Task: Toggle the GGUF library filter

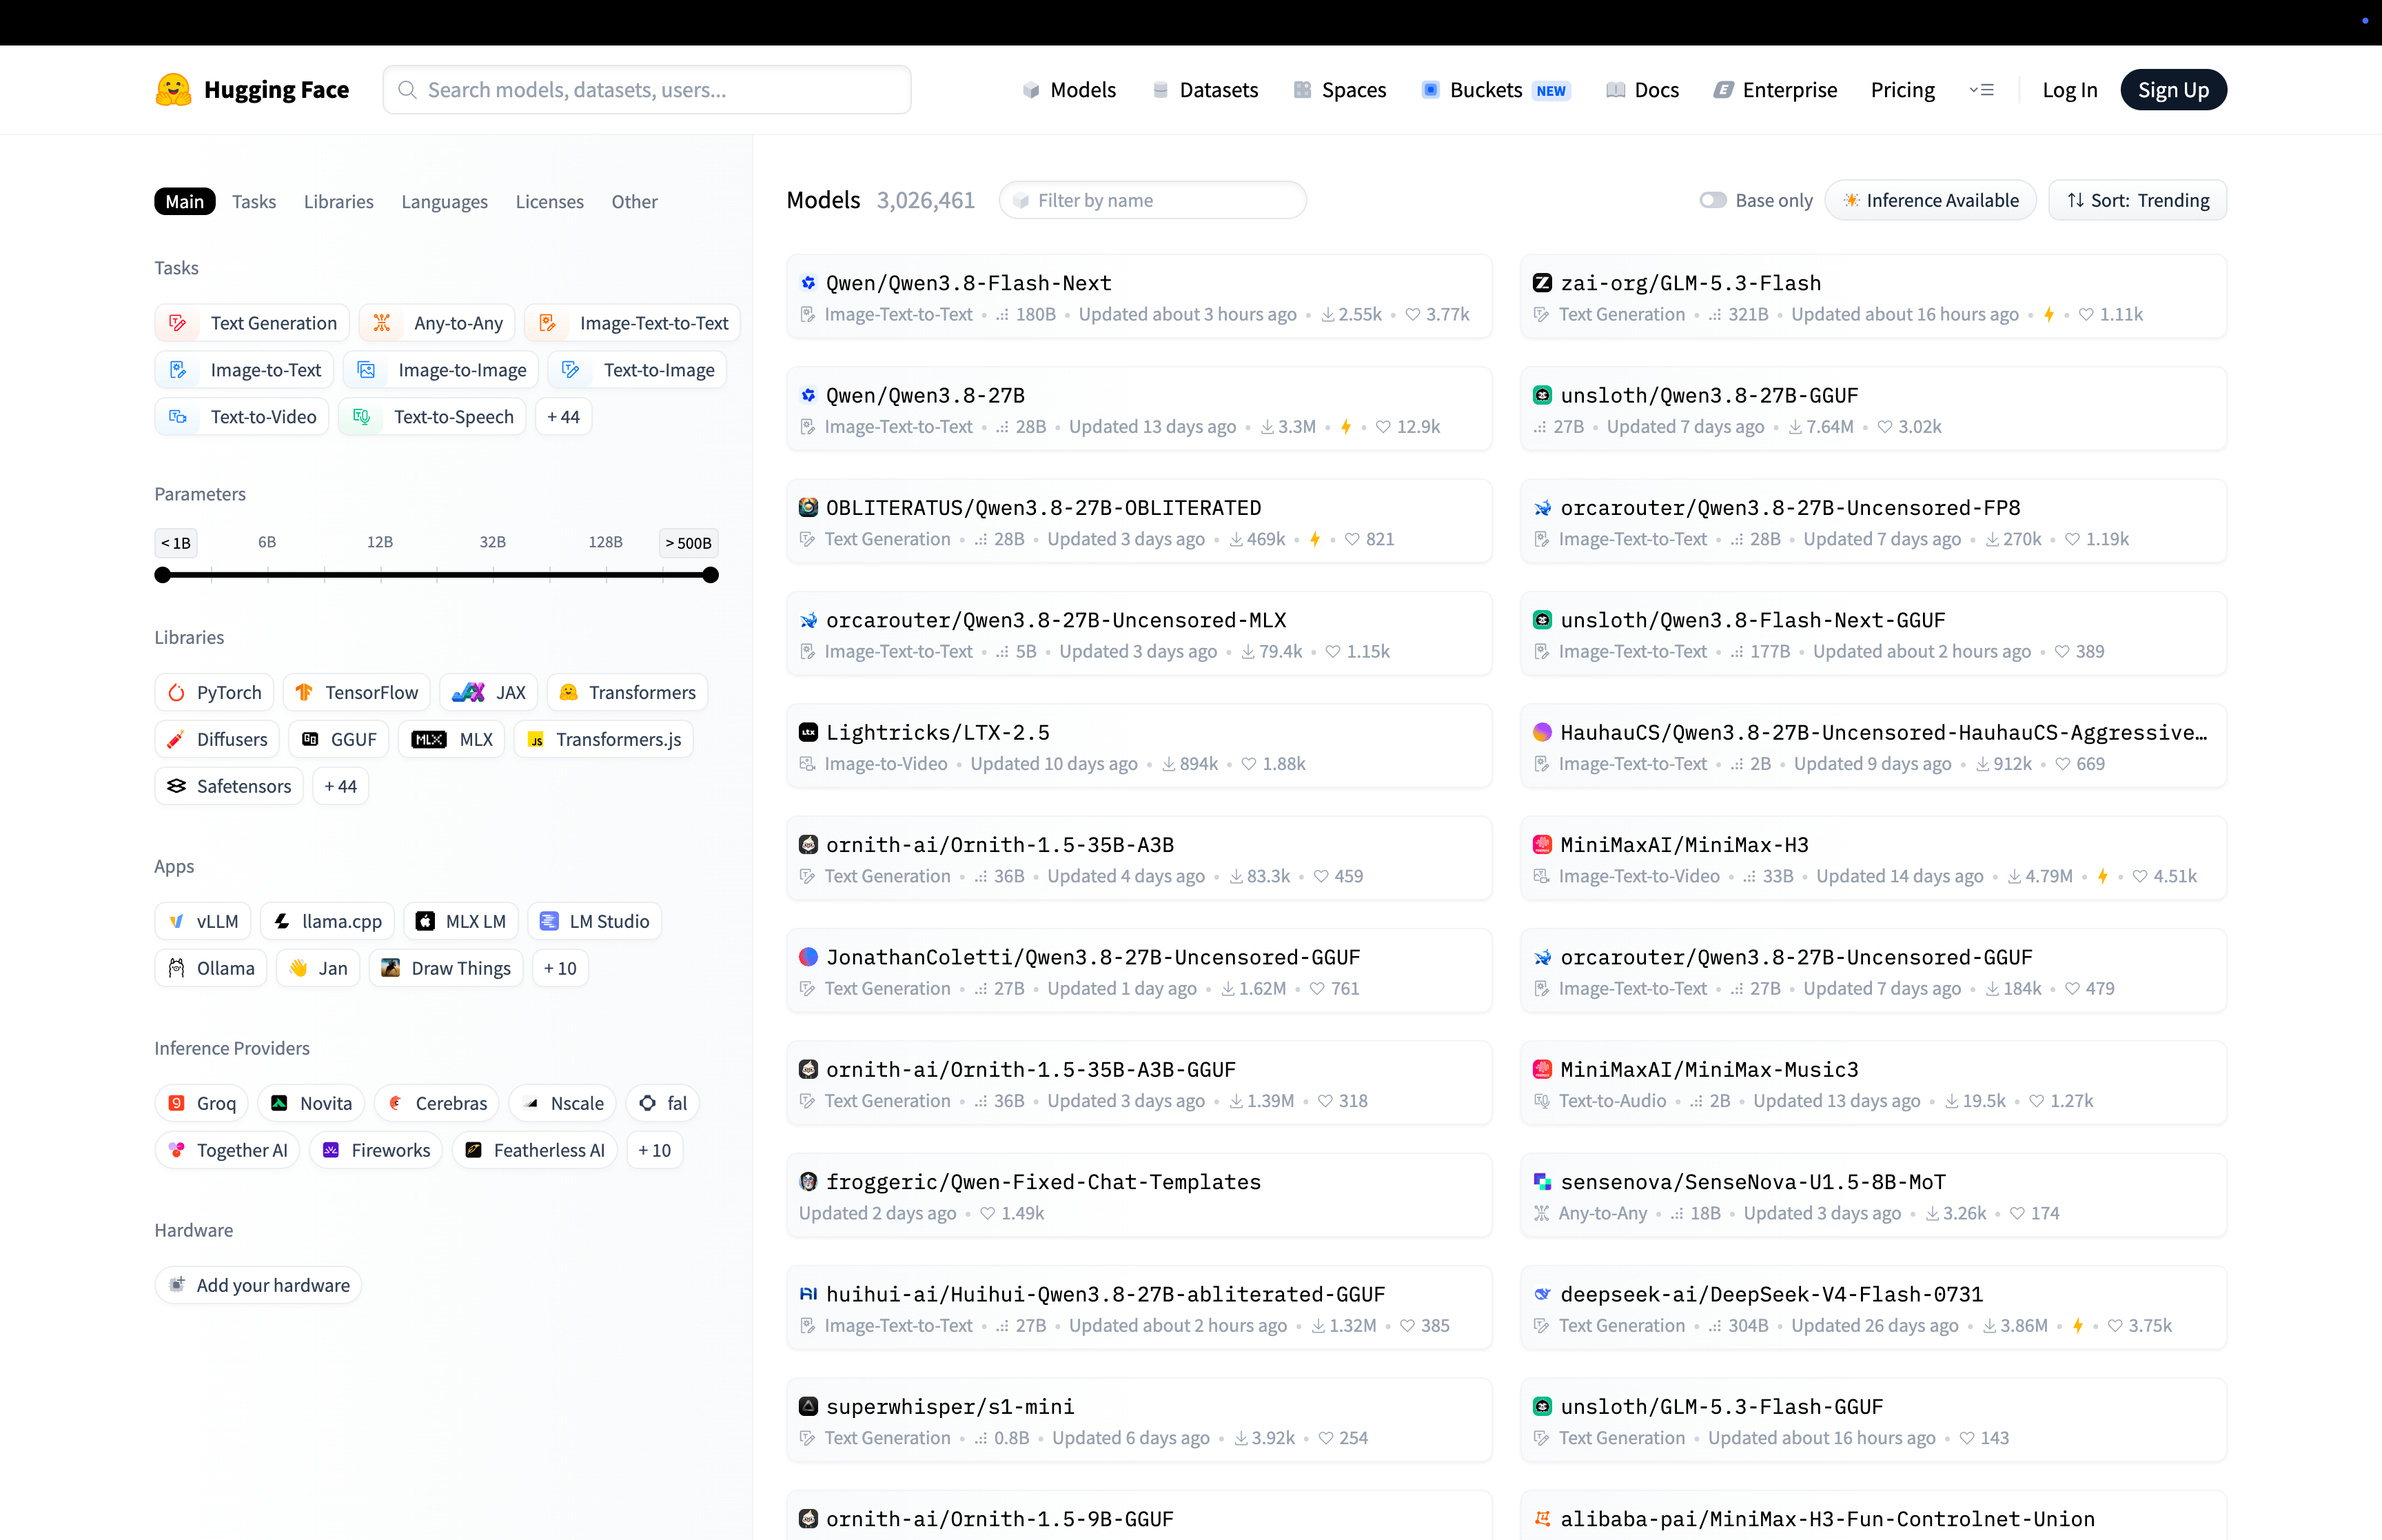Action: 339,739
